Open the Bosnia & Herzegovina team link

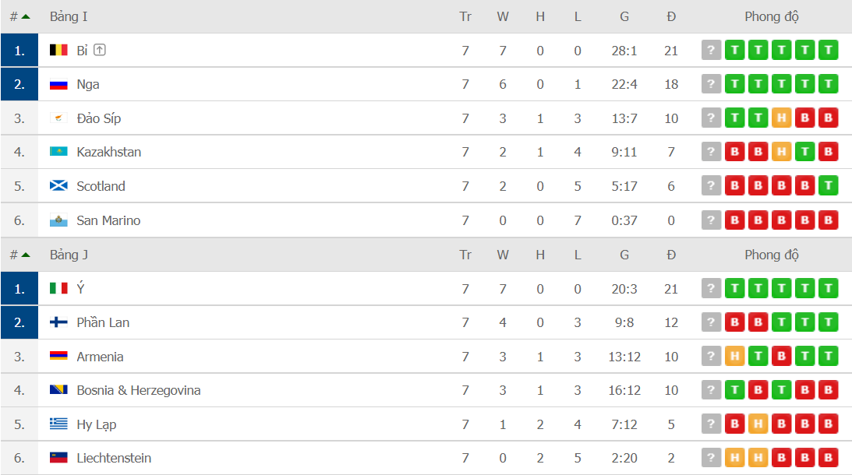pos(139,390)
